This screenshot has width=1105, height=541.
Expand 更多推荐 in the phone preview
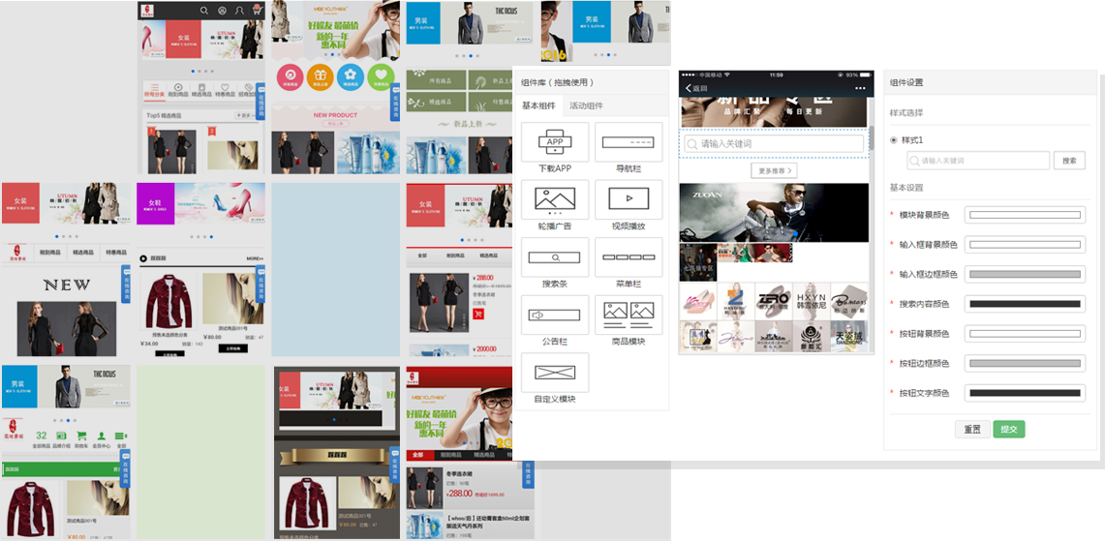point(774,170)
